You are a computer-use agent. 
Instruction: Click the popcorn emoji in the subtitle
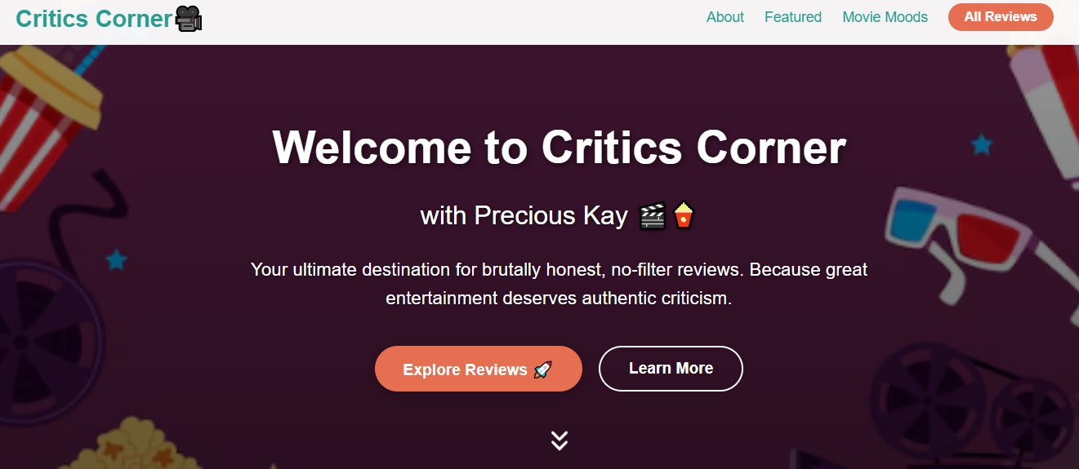click(683, 216)
